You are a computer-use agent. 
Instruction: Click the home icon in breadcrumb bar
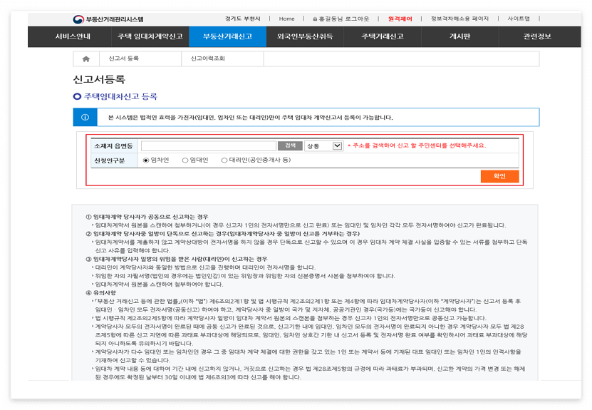click(x=86, y=58)
